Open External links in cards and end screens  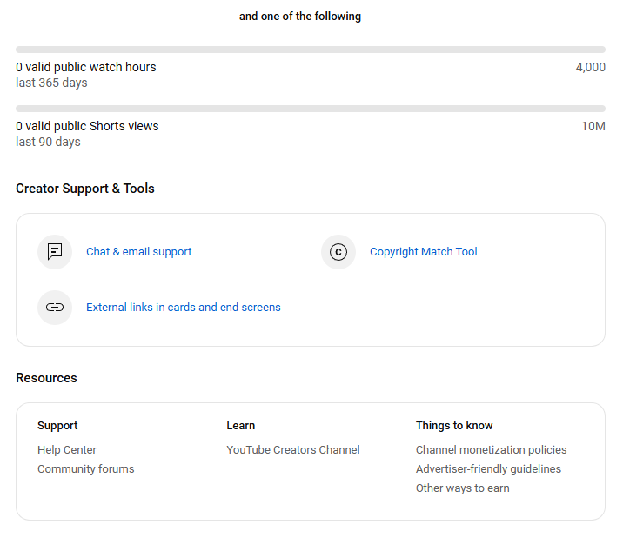[183, 308]
